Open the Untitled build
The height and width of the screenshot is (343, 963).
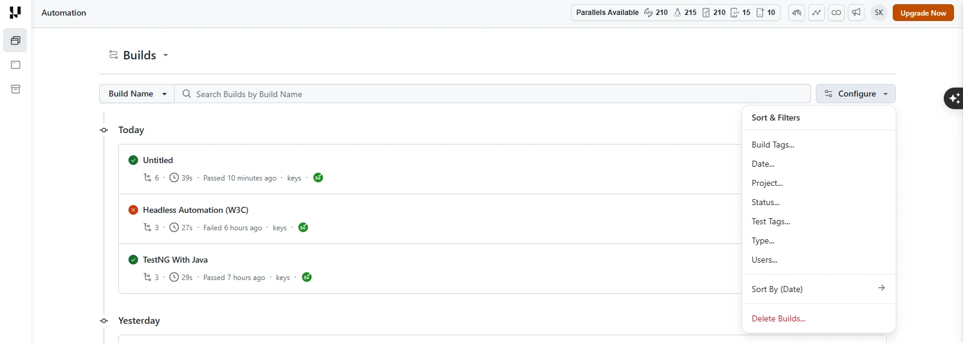coord(158,160)
